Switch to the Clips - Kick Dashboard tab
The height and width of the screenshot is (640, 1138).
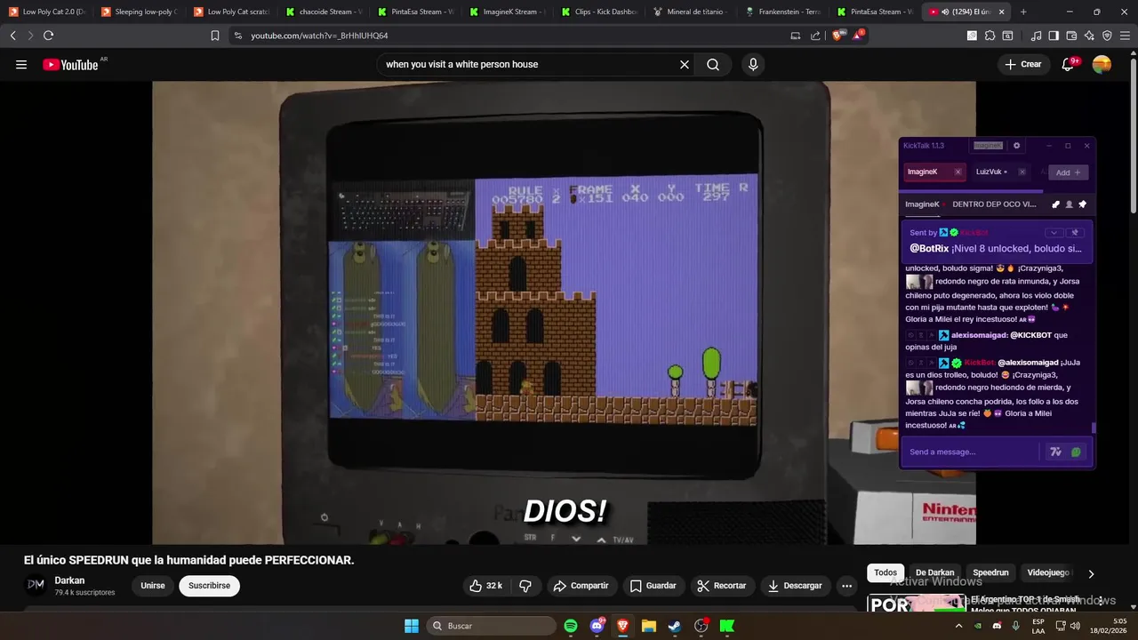point(599,12)
